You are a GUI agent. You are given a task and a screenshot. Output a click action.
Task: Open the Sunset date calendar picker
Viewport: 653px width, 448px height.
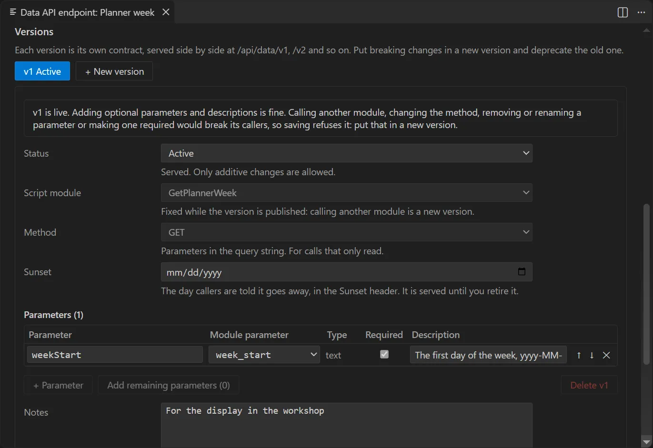pyautogui.click(x=522, y=271)
